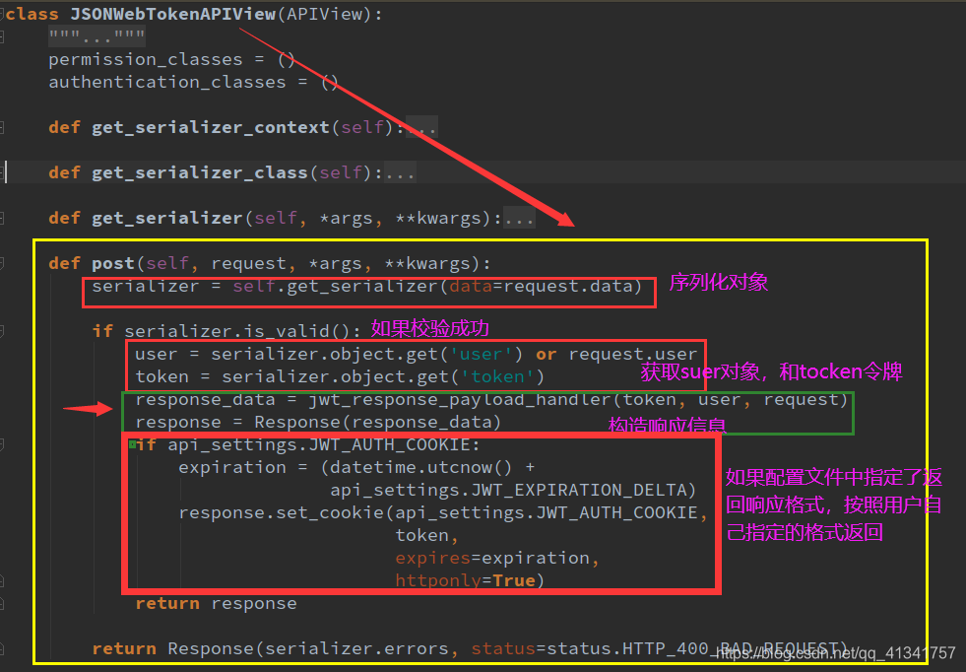Place cursor on authentication_classes
The height and width of the screenshot is (672, 966).
[167, 83]
